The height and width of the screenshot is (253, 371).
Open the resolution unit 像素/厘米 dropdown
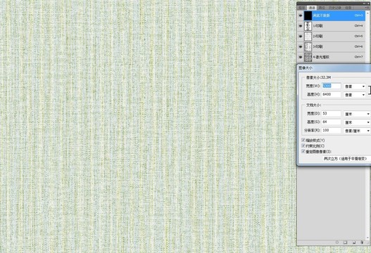point(357,131)
